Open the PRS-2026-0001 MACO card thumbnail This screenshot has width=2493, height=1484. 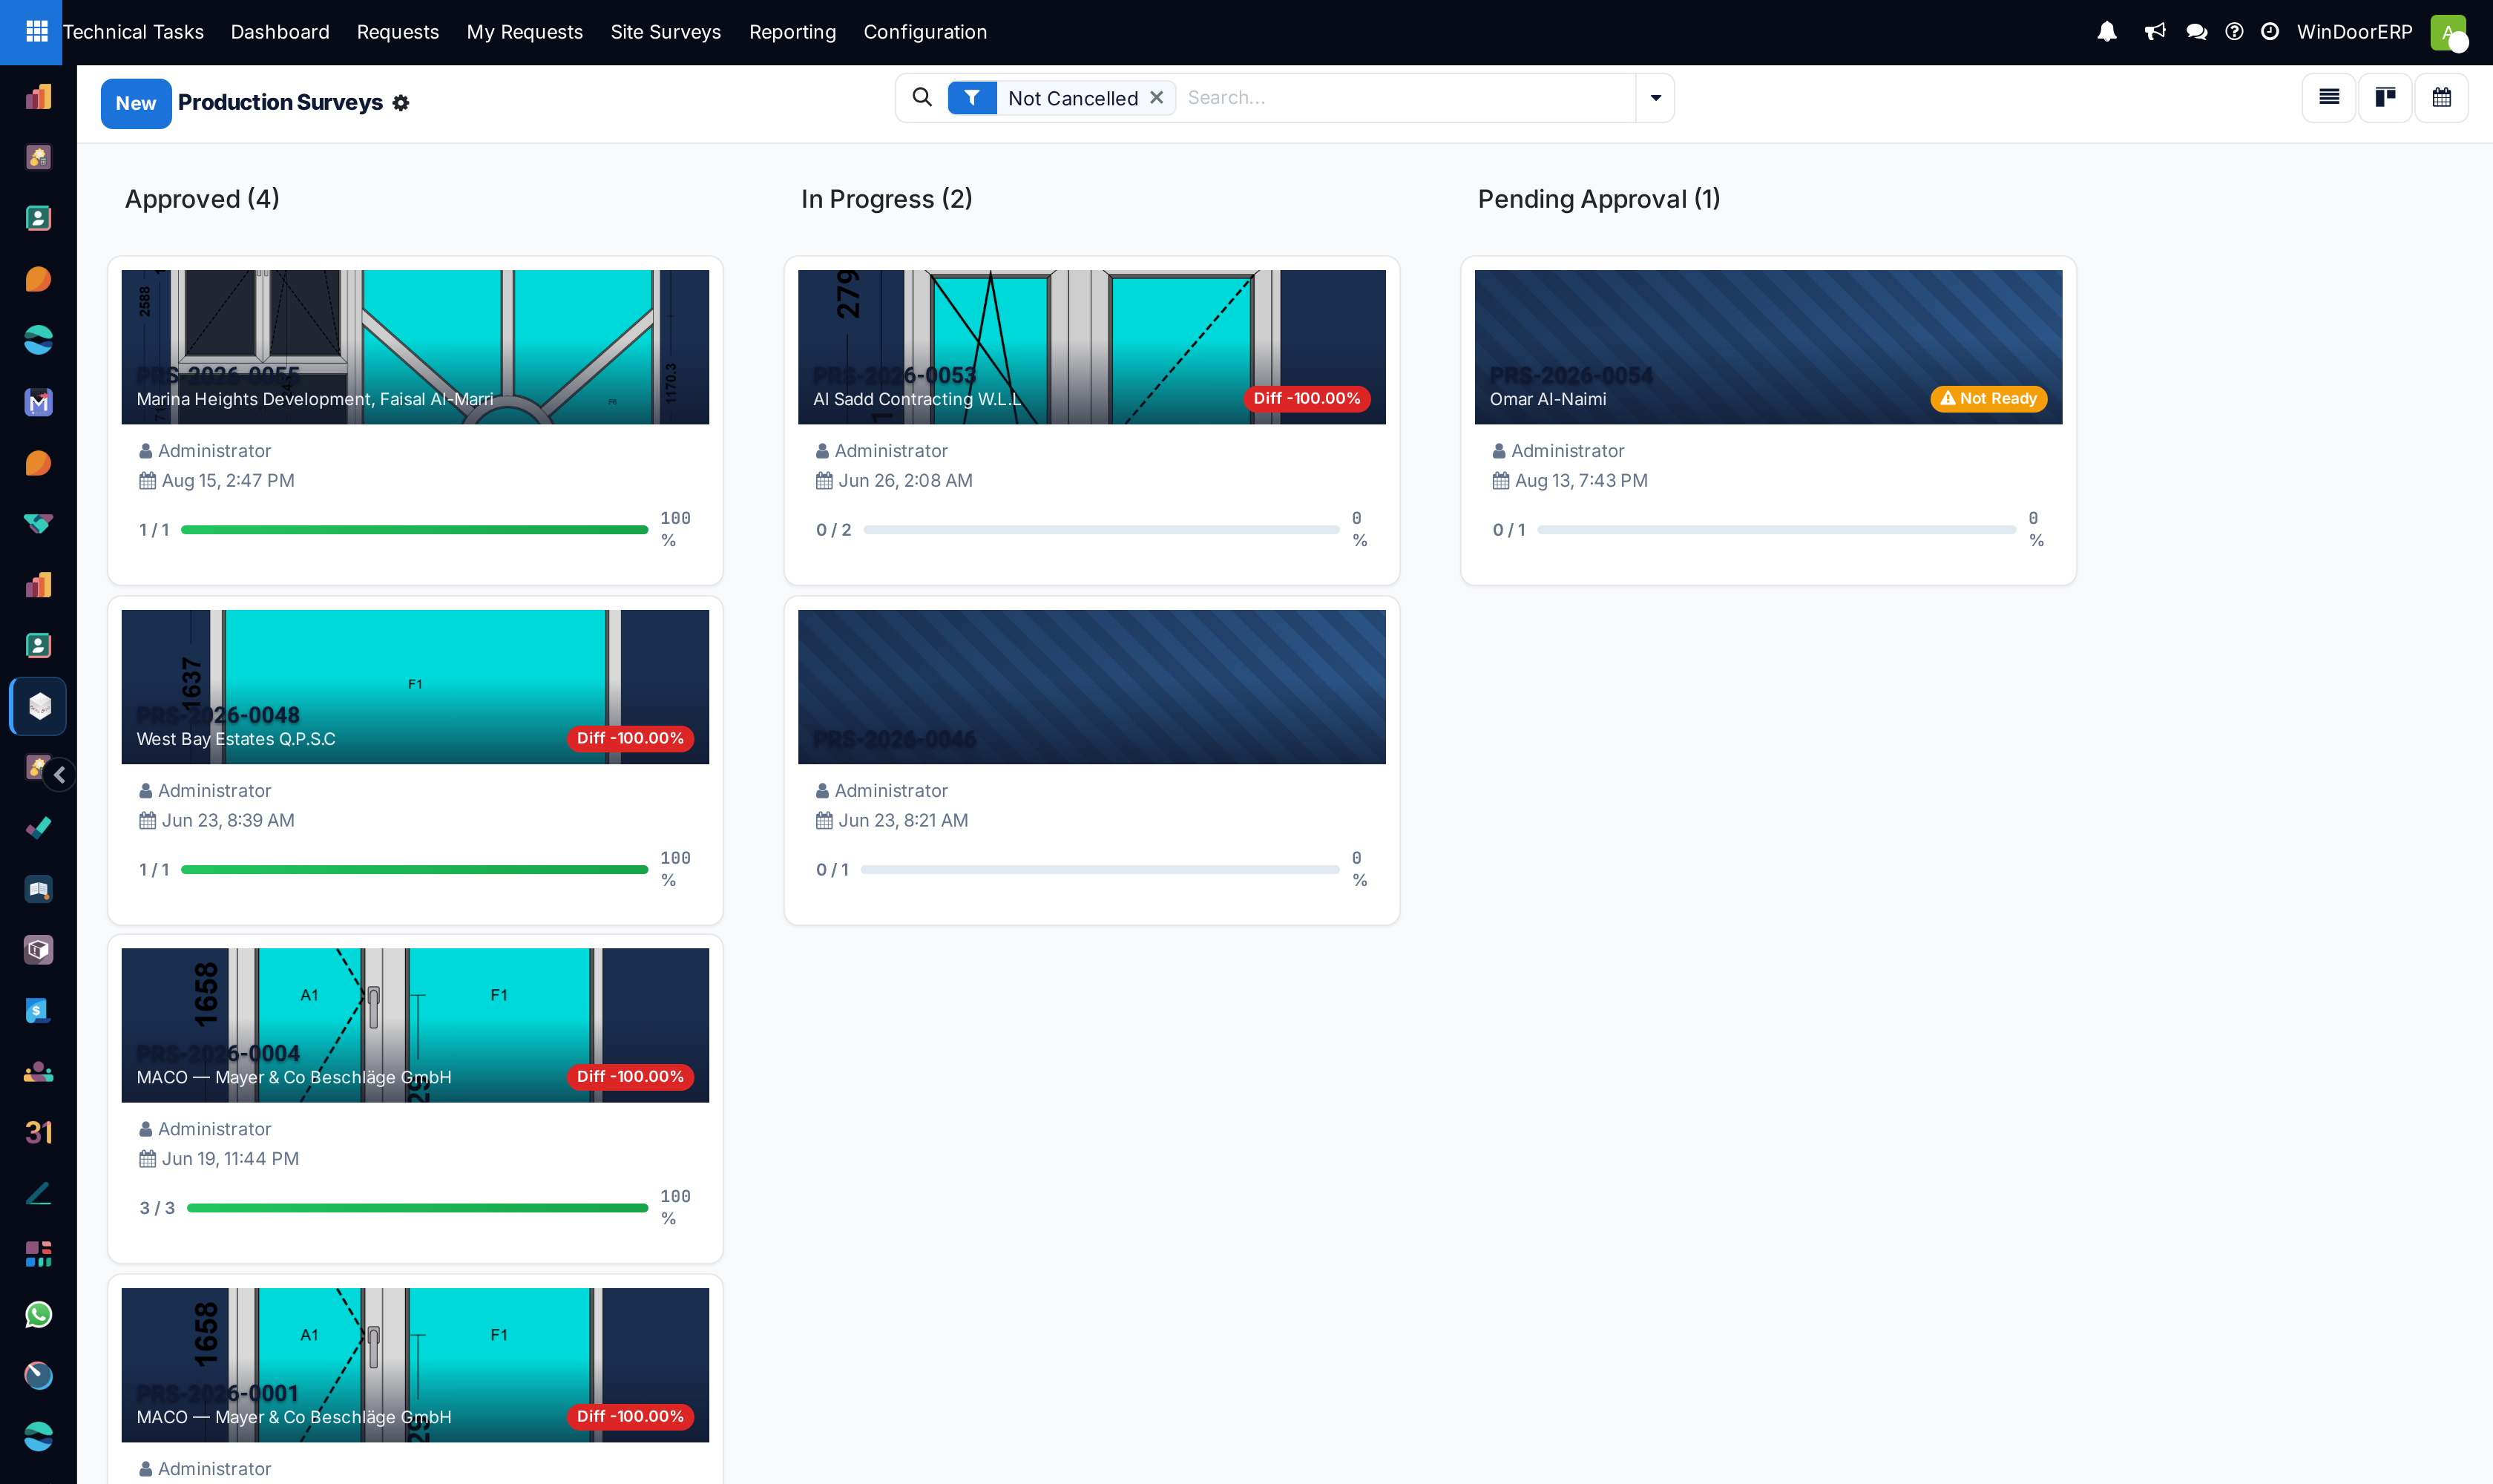point(415,1365)
